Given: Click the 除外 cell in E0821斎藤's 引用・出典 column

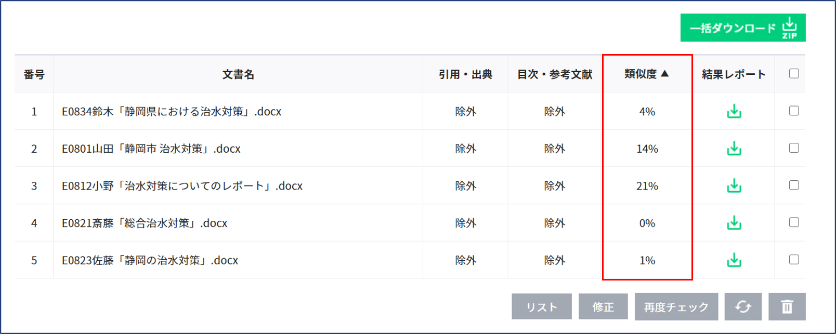Looking at the screenshot, I should pyautogui.click(x=465, y=223).
